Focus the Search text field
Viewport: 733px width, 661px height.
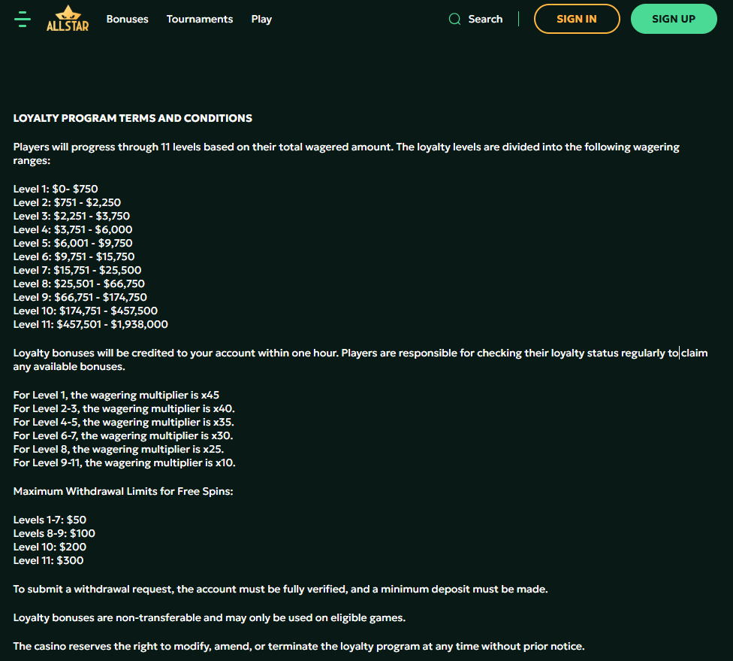[485, 20]
